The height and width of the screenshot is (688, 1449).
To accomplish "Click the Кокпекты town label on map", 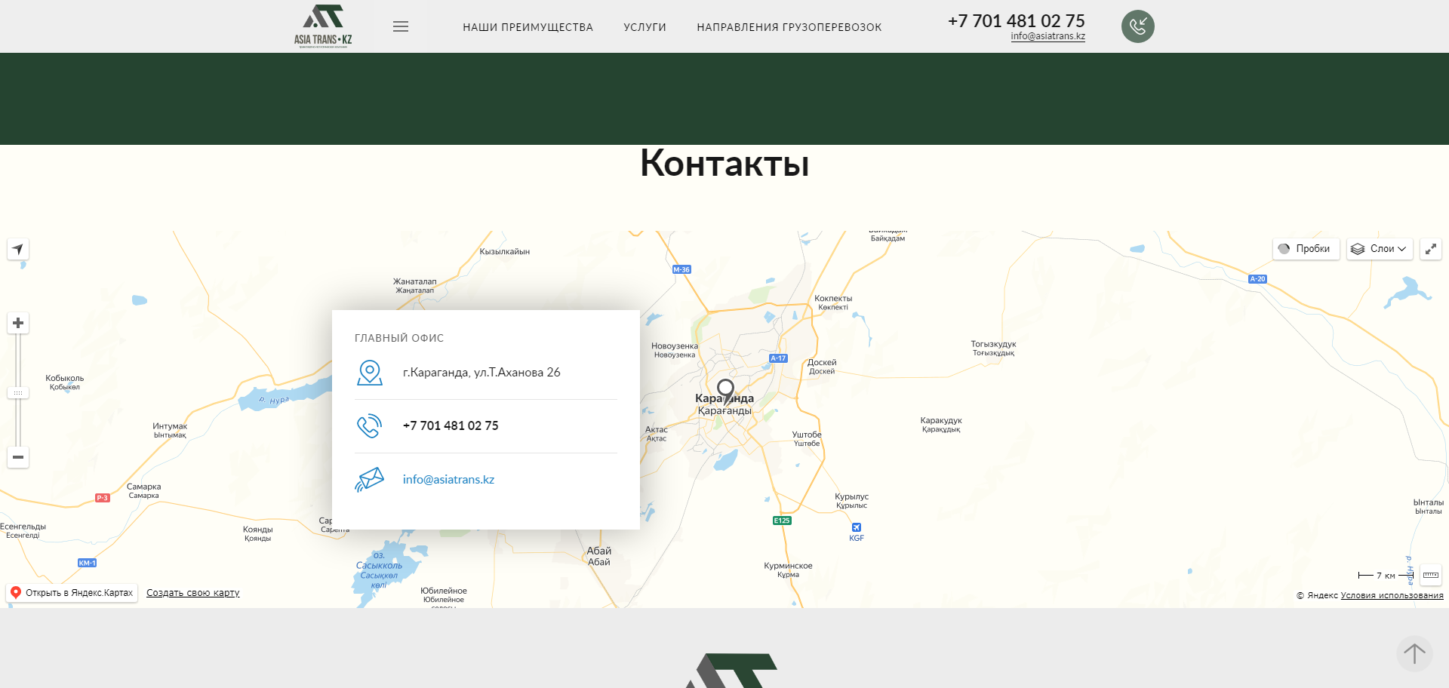I will click(x=833, y=303).
